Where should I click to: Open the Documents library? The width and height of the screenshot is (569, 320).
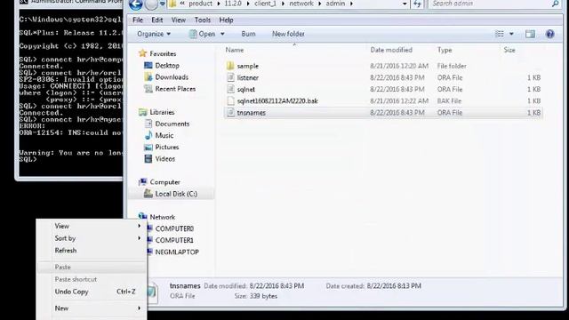point(172,124)
